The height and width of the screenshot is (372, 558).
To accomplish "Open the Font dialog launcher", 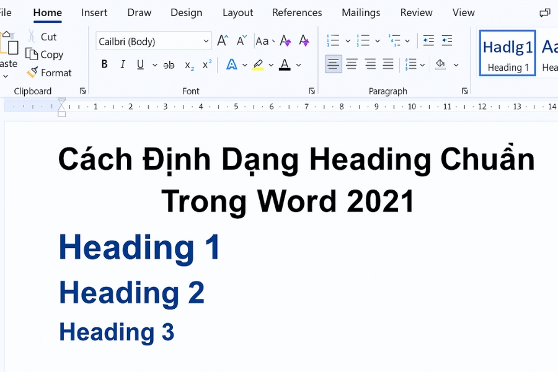I will [x=312, y=91].
